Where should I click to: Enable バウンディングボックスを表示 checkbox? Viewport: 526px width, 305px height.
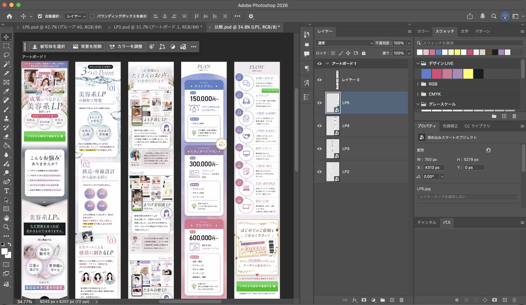[92, 16]
